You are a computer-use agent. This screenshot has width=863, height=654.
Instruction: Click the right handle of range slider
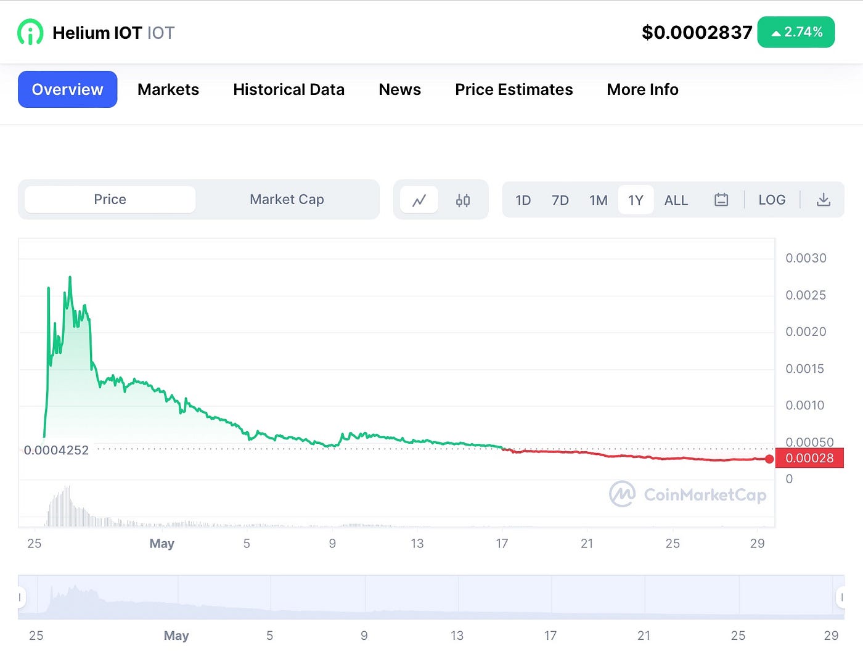(x=841, y=597)
